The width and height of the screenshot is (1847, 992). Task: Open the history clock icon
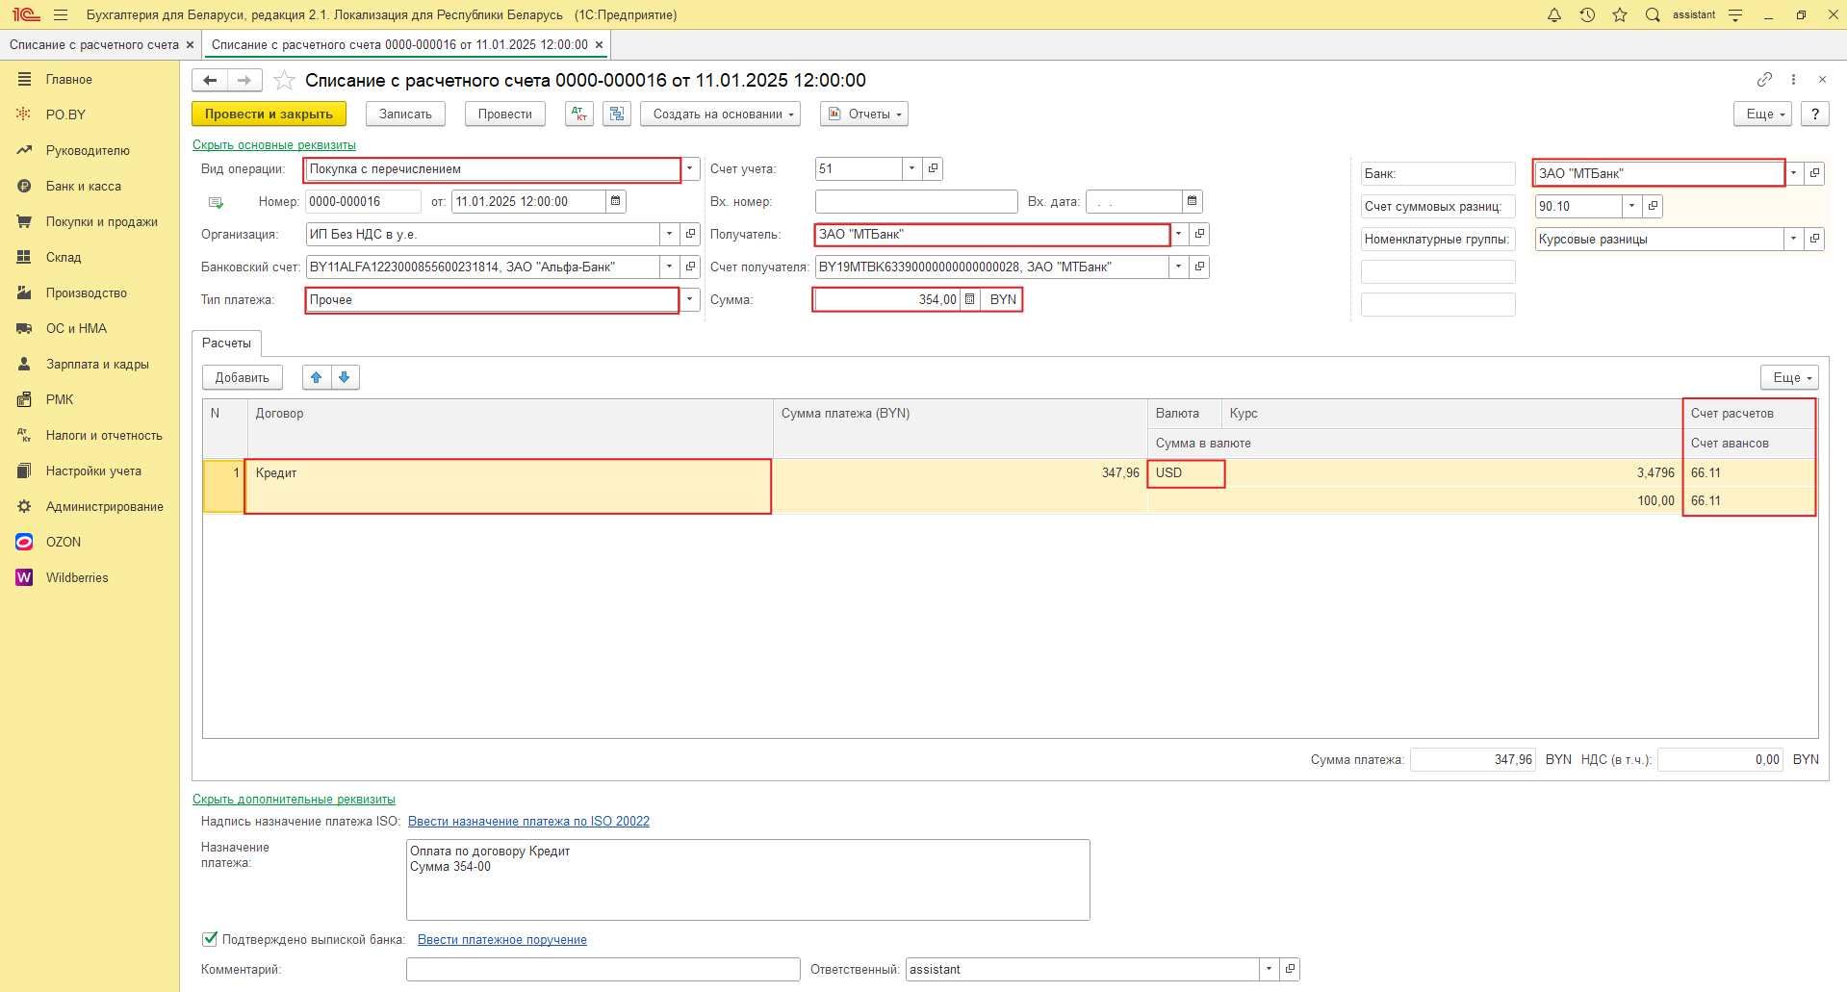click(x=1587, y=14)
